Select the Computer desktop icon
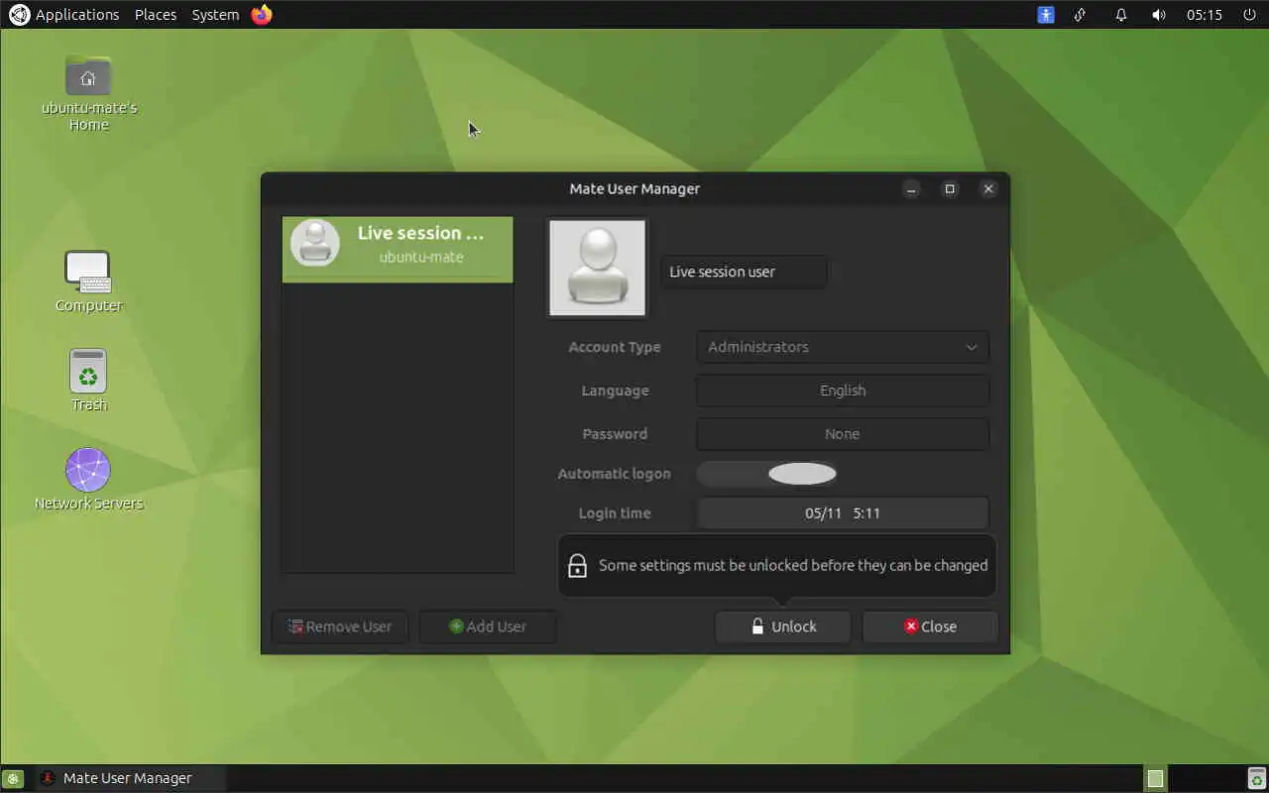Screen dimensions: 1269x793 click(88, 281)
